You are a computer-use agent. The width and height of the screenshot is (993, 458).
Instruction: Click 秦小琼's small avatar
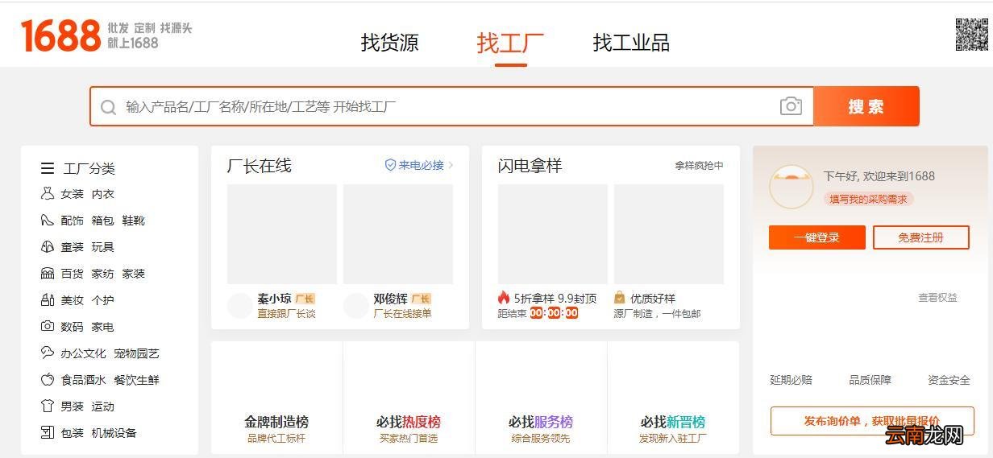tap(240, 305)
